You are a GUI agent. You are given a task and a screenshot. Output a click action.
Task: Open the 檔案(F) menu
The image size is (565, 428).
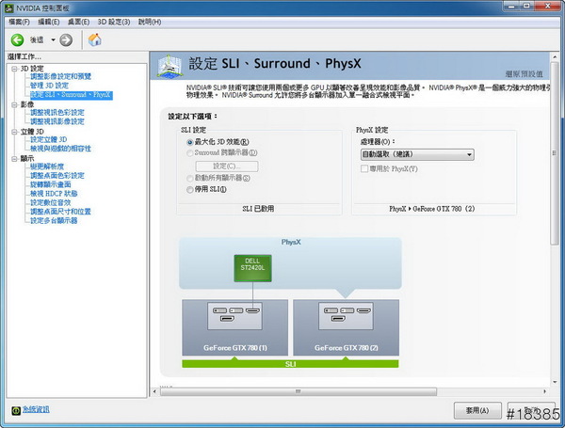[x=19, y=22]
